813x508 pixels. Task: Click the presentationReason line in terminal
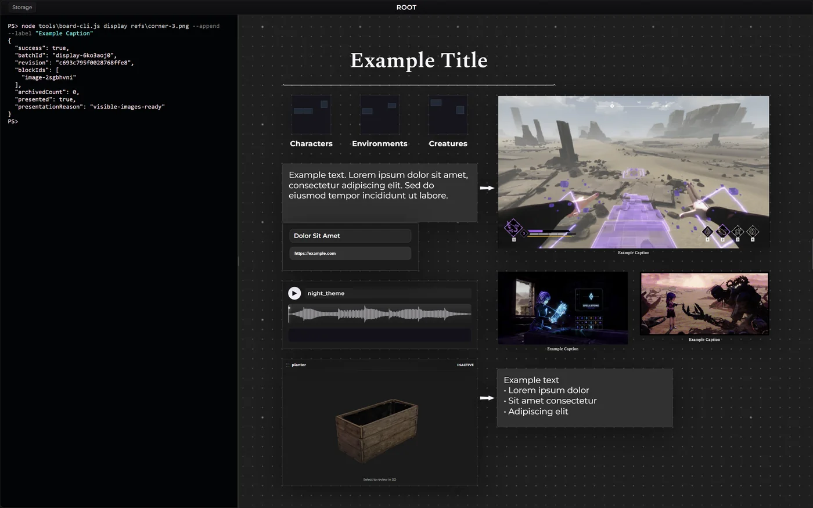coord(90,107)
